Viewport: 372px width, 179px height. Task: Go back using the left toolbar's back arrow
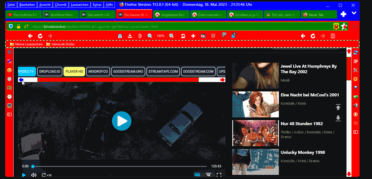click(30, 36)
